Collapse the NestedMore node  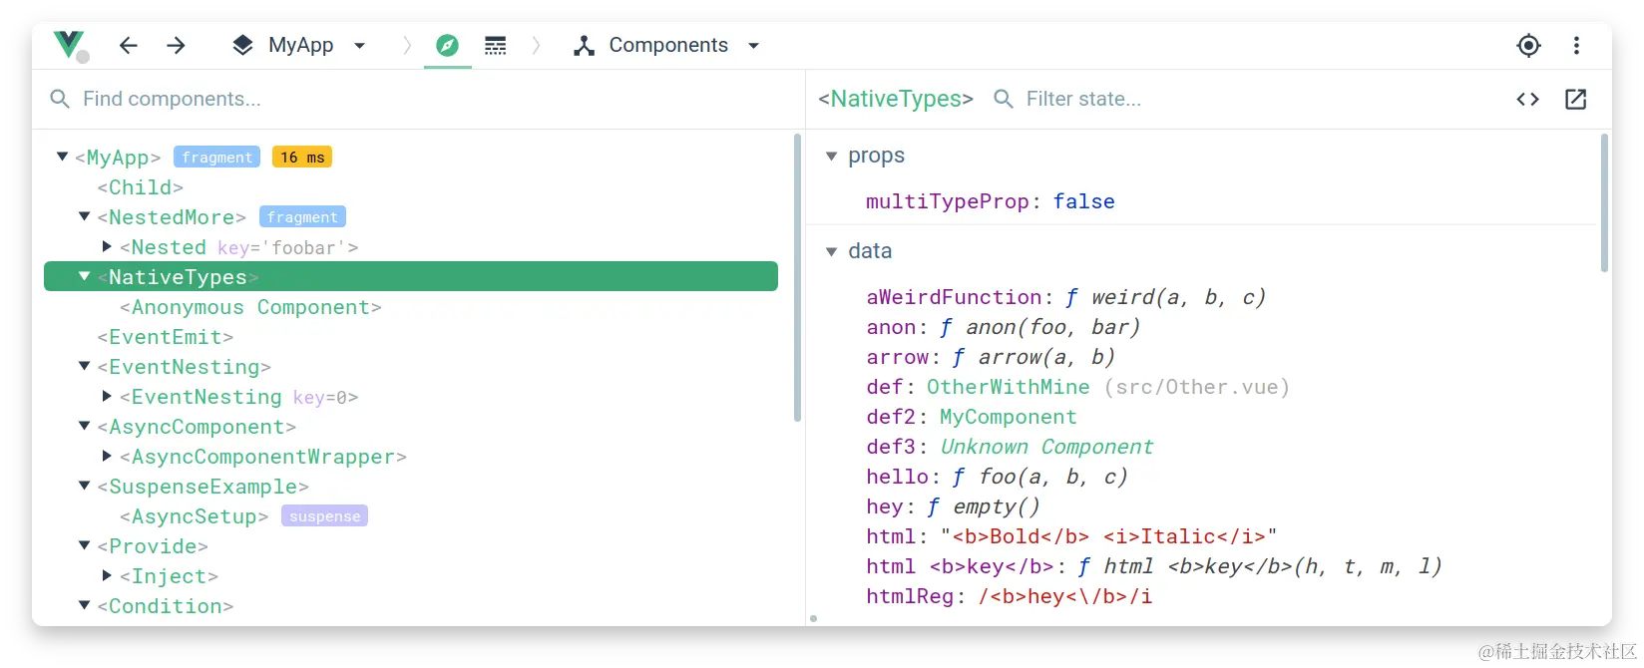[x=85, y=216]
